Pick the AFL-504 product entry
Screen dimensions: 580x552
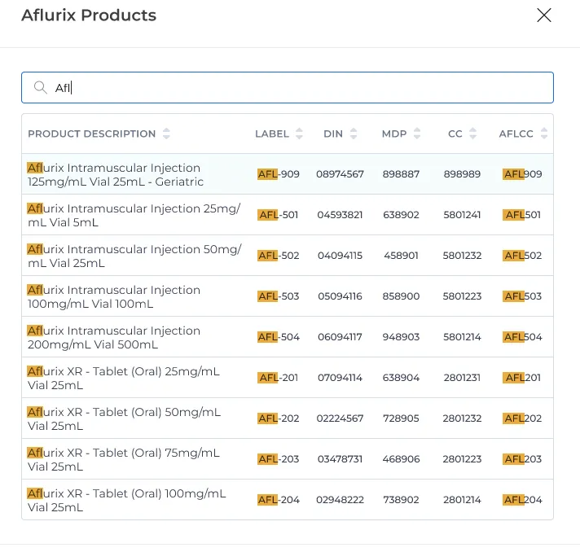(288, 337)
